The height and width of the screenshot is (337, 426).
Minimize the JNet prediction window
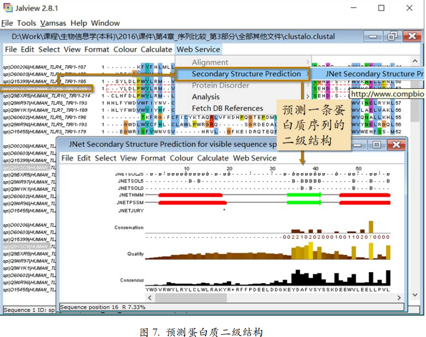click(x=357, y=145)
